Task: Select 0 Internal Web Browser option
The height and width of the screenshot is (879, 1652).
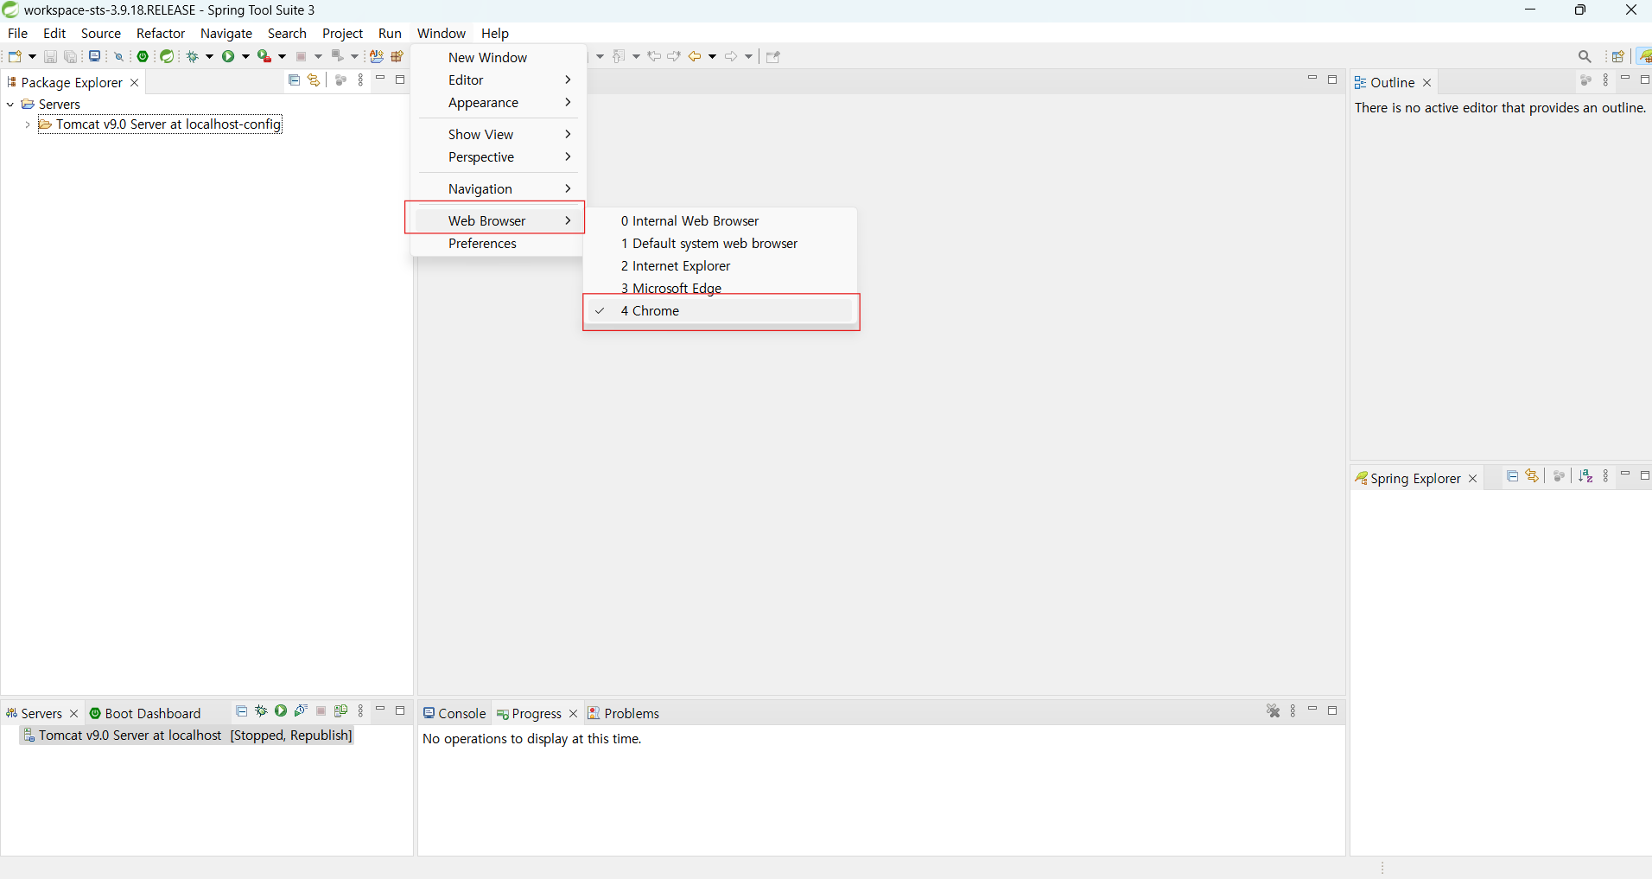Action: point(721,221)
